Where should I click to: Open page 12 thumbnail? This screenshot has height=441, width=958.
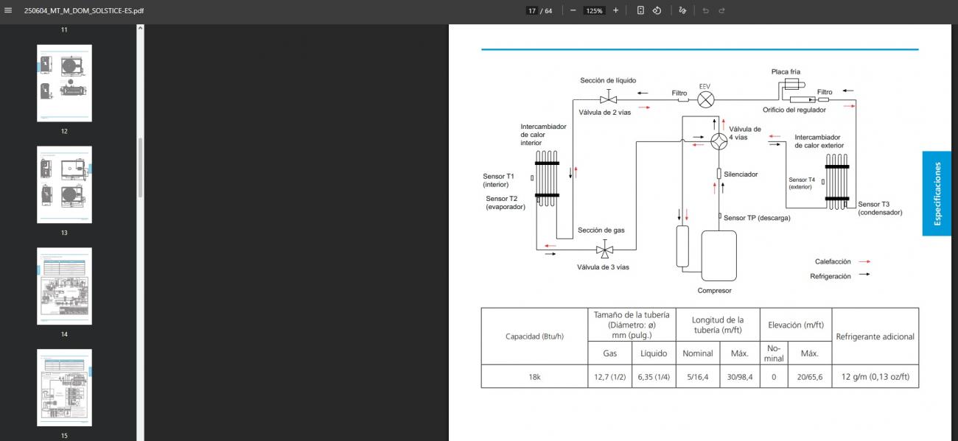tap(64, 83)
